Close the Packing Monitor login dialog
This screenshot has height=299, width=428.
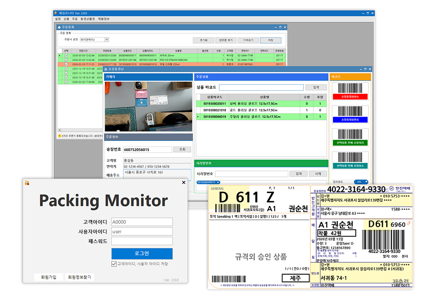184,182
